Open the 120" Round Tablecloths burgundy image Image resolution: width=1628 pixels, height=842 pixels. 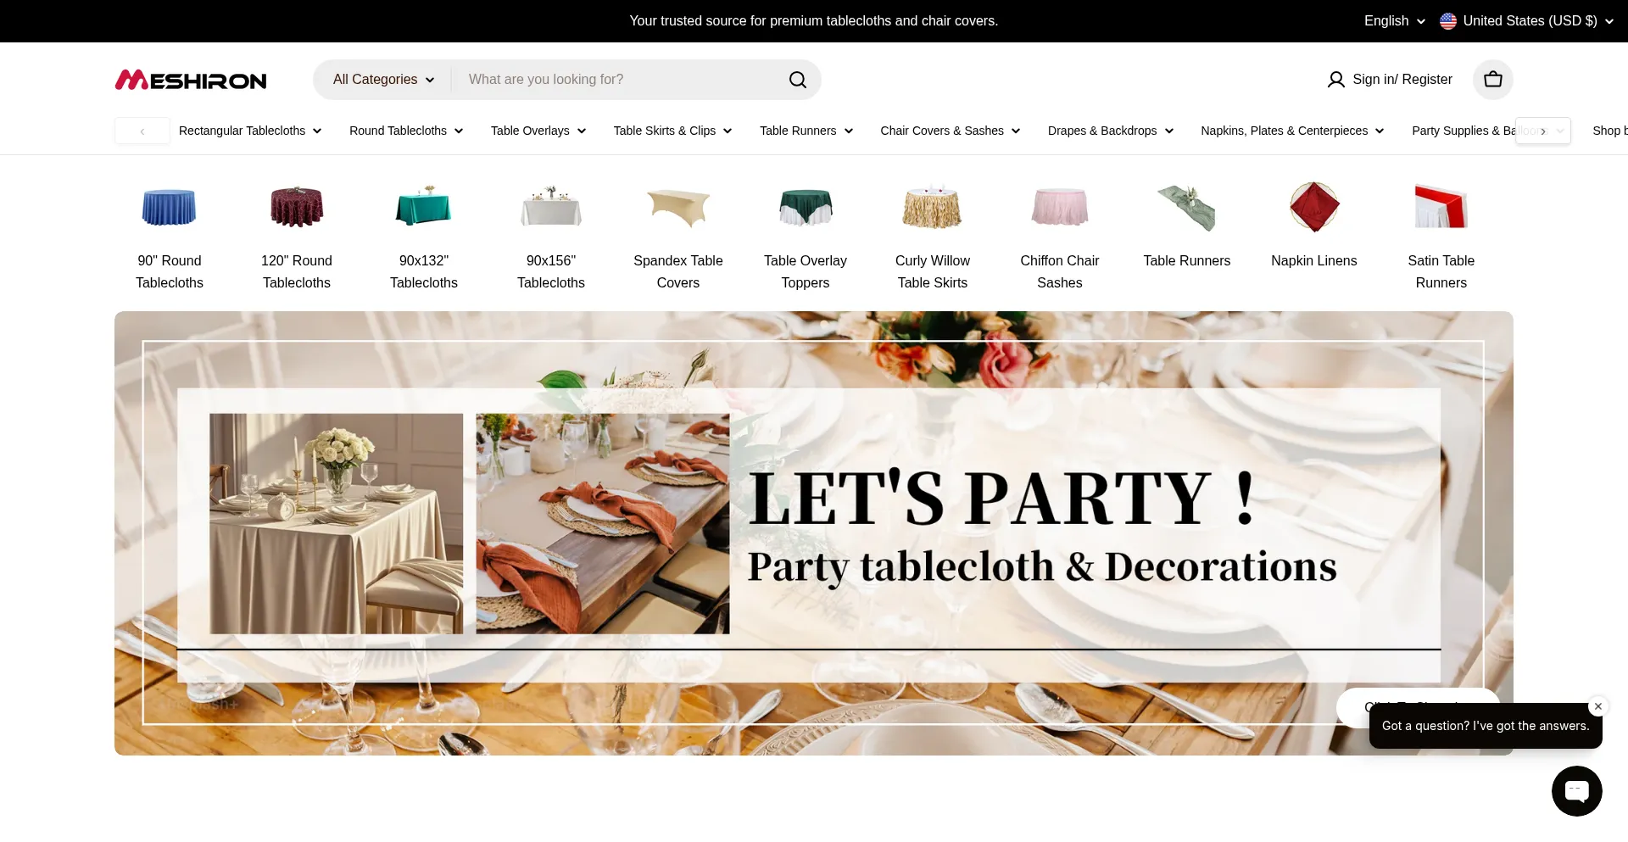click(297, 207)
